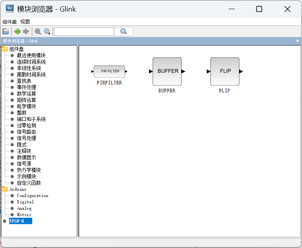Screen dimensions: 302x248
Task: Select the FLIP block
Action: click(x=225, y=71)
